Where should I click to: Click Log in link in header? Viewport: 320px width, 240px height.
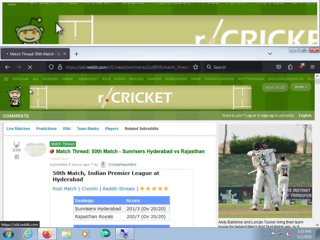pyautogui.click(x=250, y=116)
